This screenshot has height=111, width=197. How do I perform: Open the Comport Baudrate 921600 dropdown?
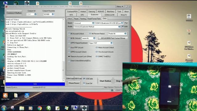coord(53,14)
